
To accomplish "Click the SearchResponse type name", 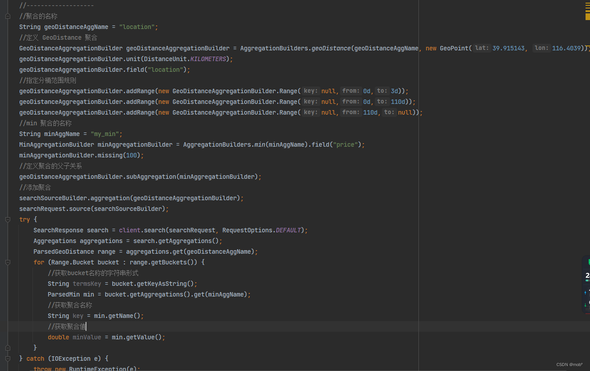I will pyautogui.click(x=58, y=230).
